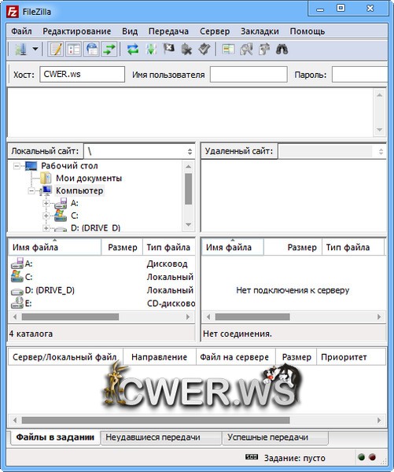
Task: Sort local list by Имя файла
Action: coord(55,248)
